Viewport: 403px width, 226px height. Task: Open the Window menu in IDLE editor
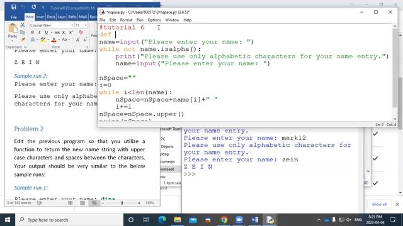(x=172, y=20)
